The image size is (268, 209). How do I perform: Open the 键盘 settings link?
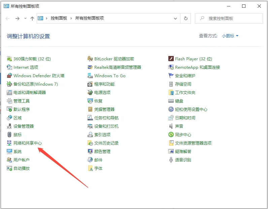coord(179,101)
